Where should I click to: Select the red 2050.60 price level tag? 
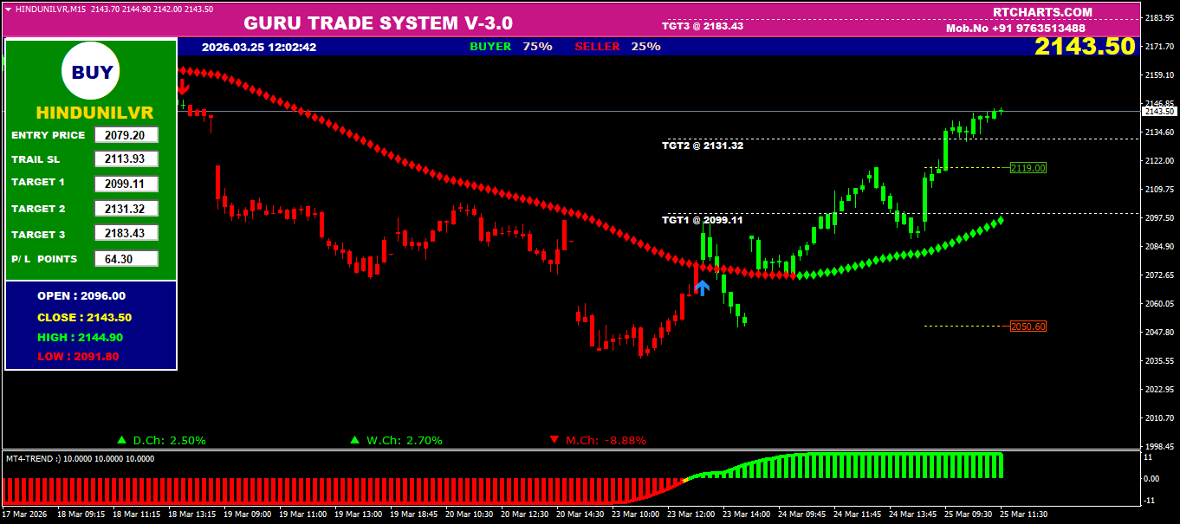(1028, 327)
